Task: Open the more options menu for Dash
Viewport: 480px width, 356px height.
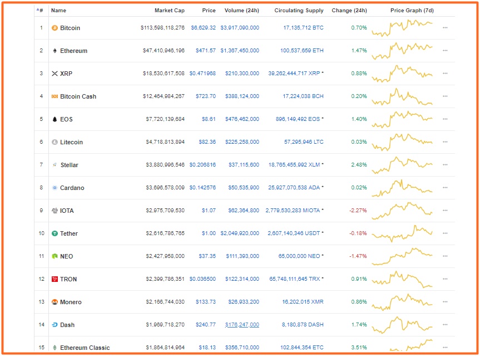Action: [x=445, y=324]
